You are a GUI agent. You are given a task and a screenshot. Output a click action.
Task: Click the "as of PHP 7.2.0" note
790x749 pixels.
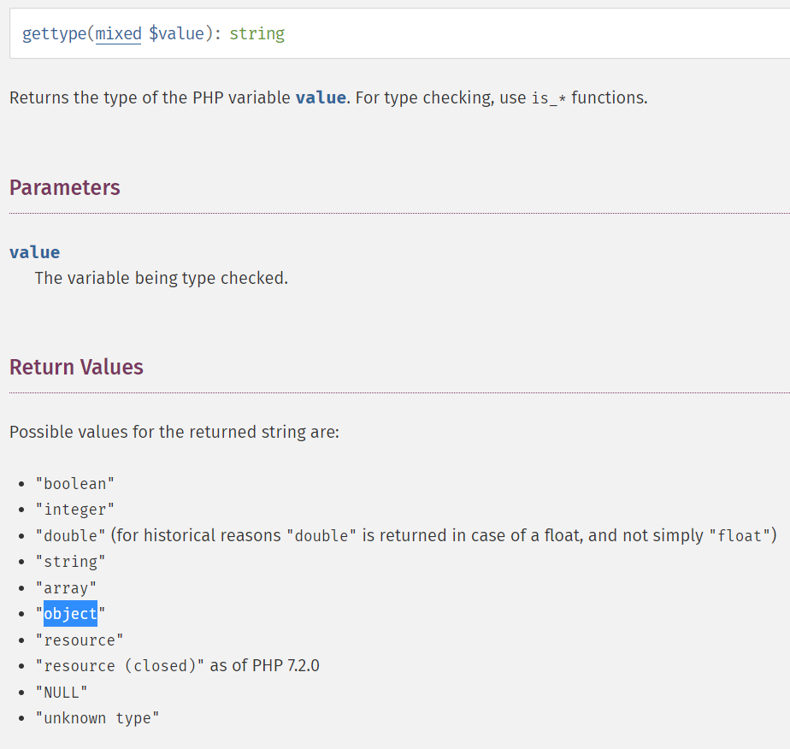click(x=264, y=665)
